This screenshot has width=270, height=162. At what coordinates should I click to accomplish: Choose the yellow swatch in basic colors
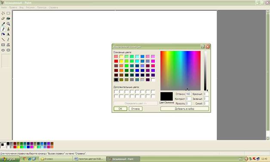pyautogui.click(x=121, y=61)
